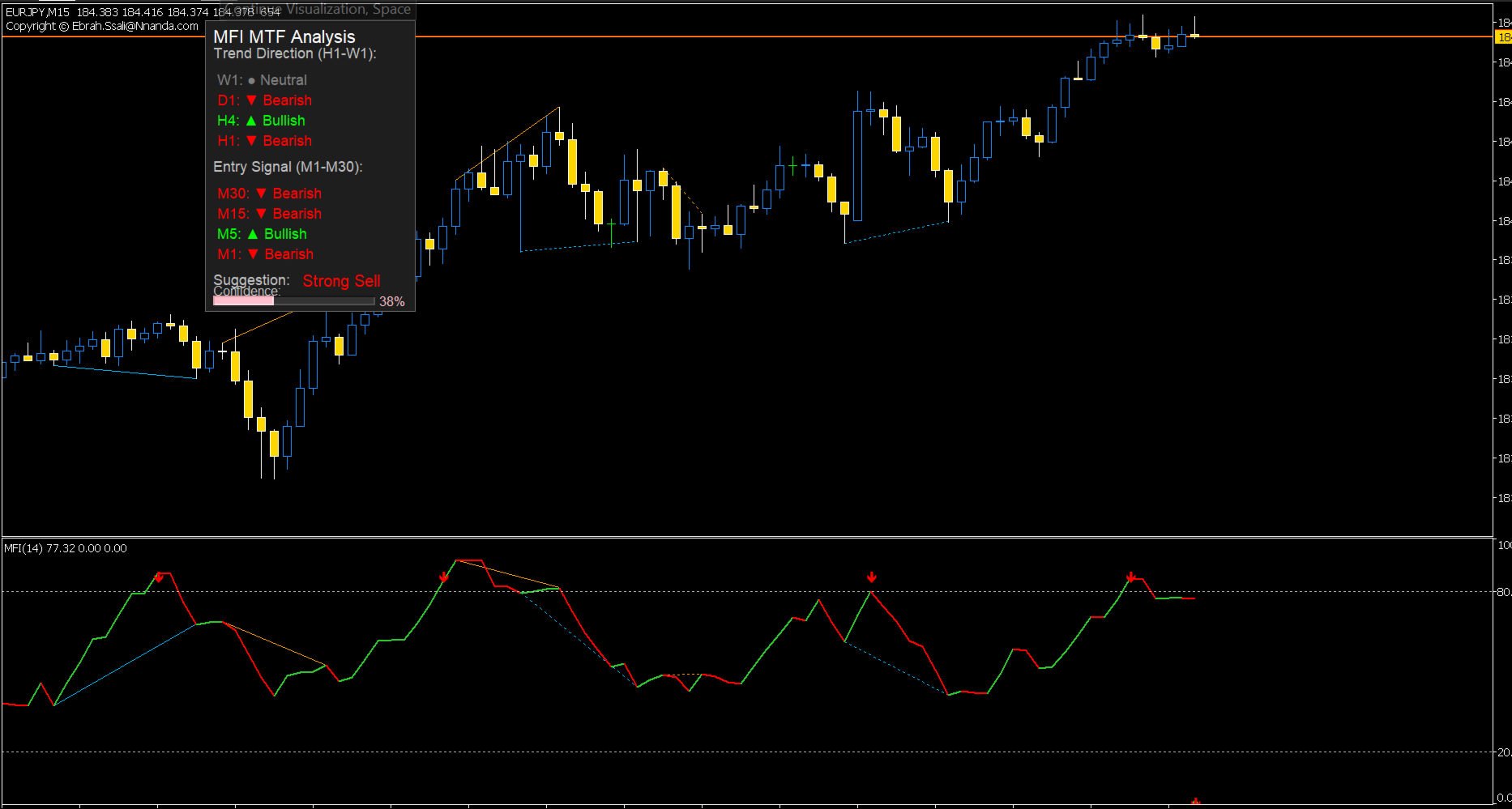Click the Confidence progress bar

point(293,301)
